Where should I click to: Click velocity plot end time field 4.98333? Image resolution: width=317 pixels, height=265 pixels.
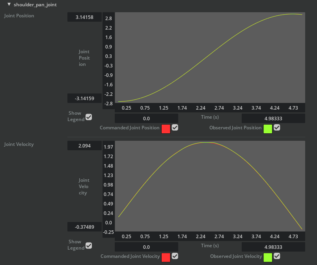(x=273, y=247)
